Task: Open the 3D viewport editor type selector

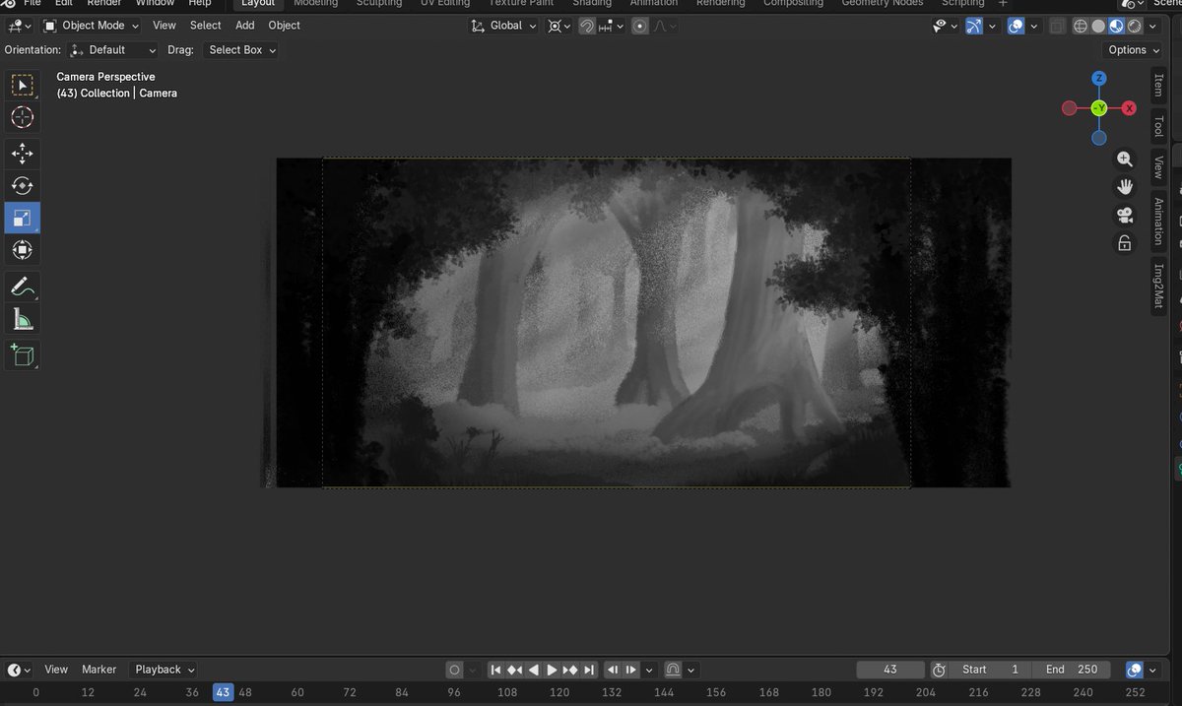Action: 20,26
